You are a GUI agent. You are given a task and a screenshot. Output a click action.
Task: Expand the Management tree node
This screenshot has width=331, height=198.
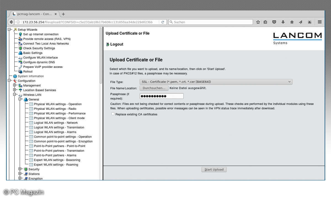[x=15, y=85]
